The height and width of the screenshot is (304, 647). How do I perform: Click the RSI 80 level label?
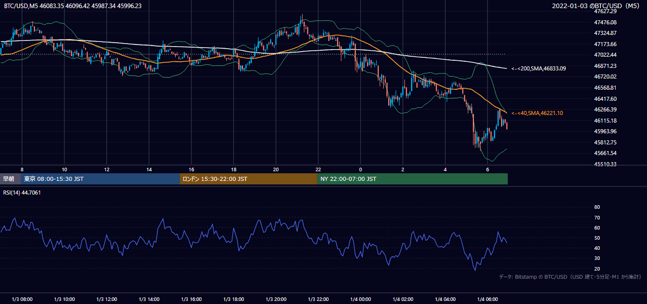[x=597, y=207]
